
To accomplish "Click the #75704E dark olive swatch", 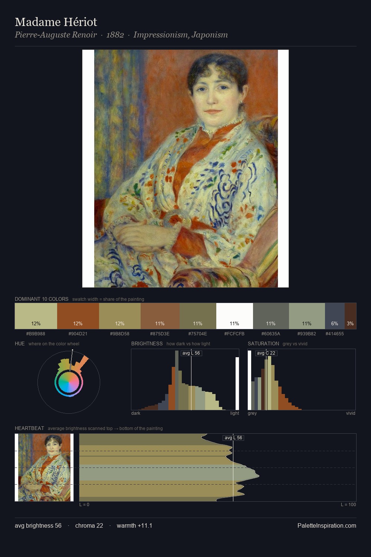I will (198, 316).
